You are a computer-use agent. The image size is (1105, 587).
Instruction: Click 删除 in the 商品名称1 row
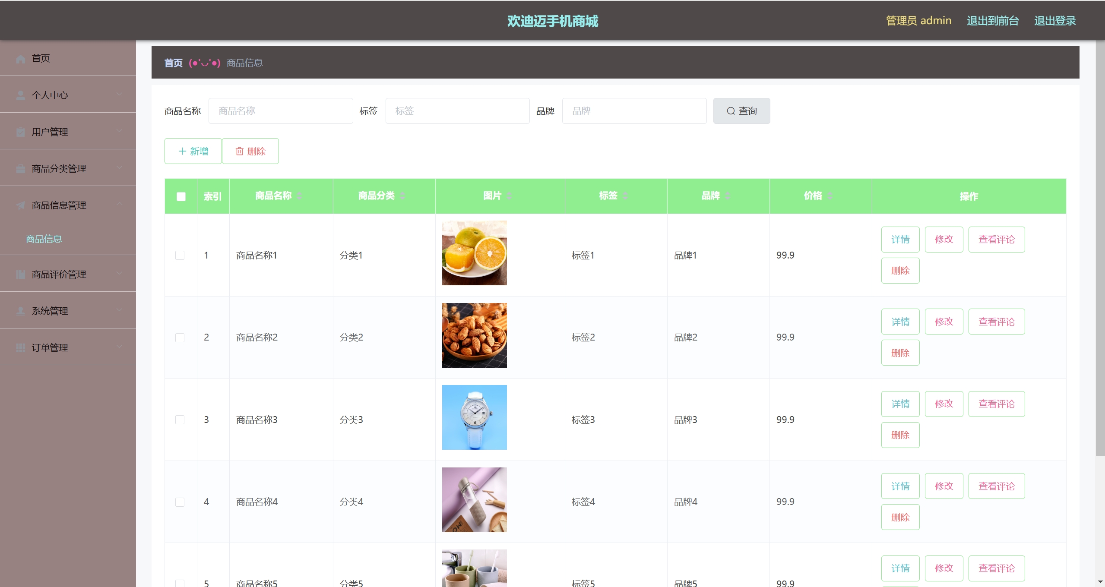[x=900, y=271]
